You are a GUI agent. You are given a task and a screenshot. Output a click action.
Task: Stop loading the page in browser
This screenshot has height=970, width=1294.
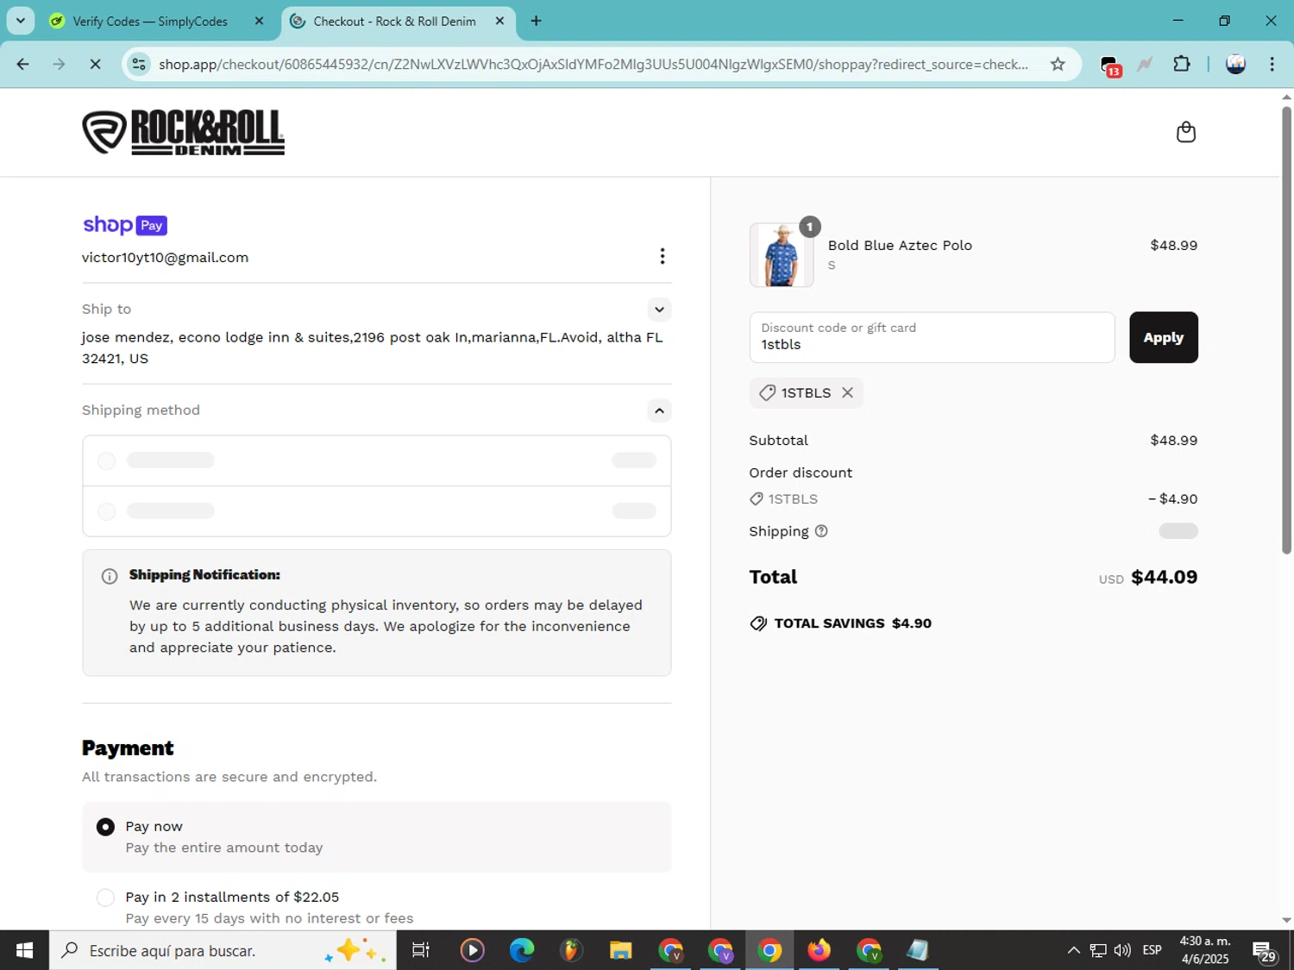(95, 64)
